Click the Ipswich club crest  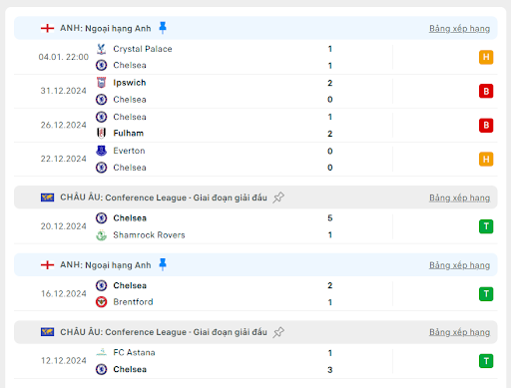(x=101, y=83)
